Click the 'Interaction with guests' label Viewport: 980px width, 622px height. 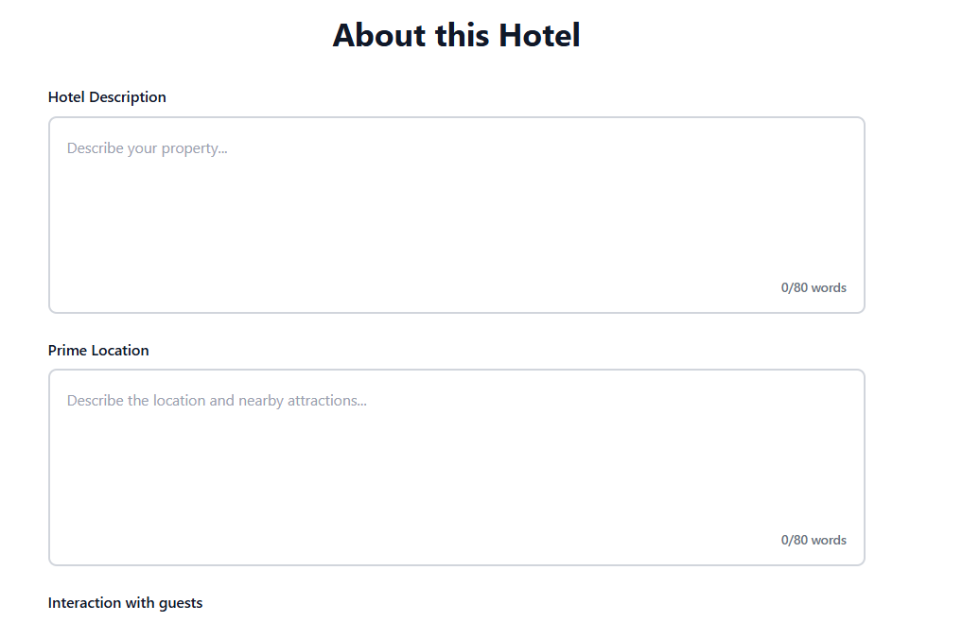(x=125, y=603)
